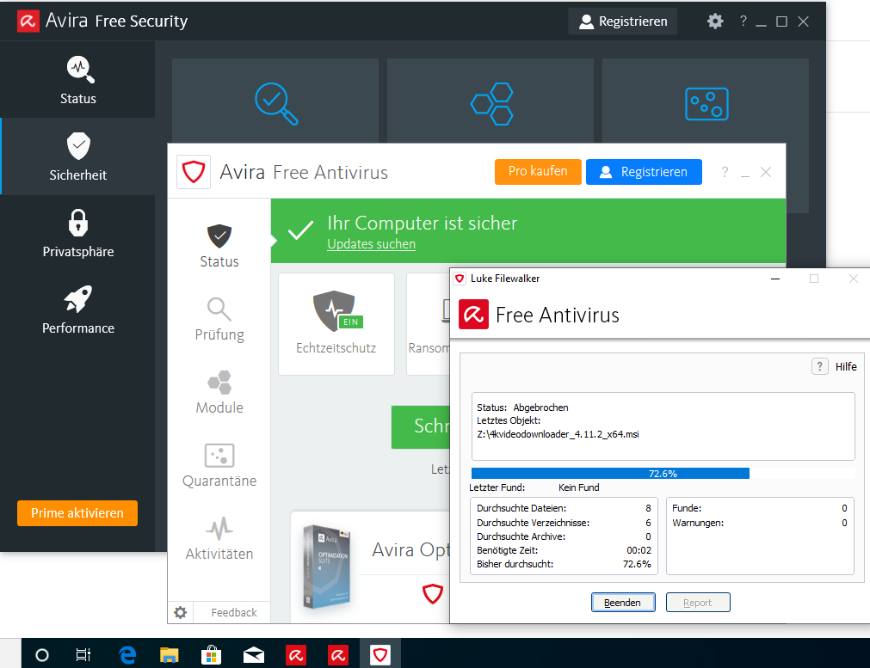The height and width of the screenshot is (668, 870).
Task: Open Microsoft Store from taskbar
Action: 212,655
